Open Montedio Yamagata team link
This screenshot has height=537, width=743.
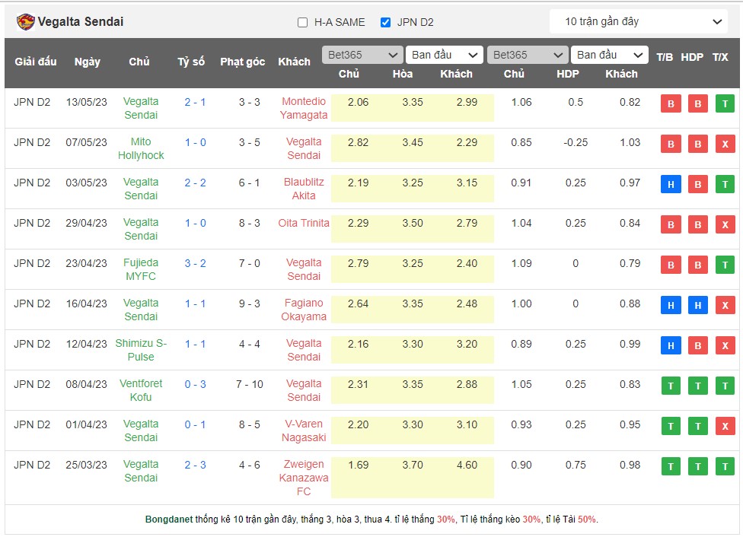303,108
